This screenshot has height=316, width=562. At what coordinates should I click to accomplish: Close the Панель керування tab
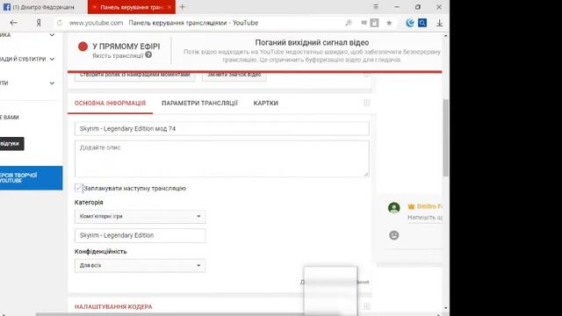(x=169, y=7)
